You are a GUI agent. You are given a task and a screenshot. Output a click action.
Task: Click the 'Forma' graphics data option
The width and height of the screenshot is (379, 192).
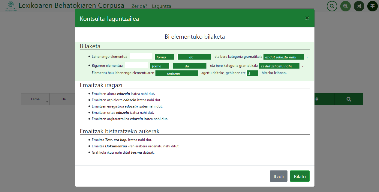[x=136, y=152]
